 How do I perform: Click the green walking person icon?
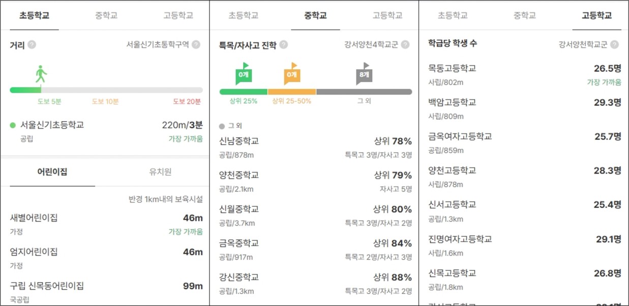(41, 74)
